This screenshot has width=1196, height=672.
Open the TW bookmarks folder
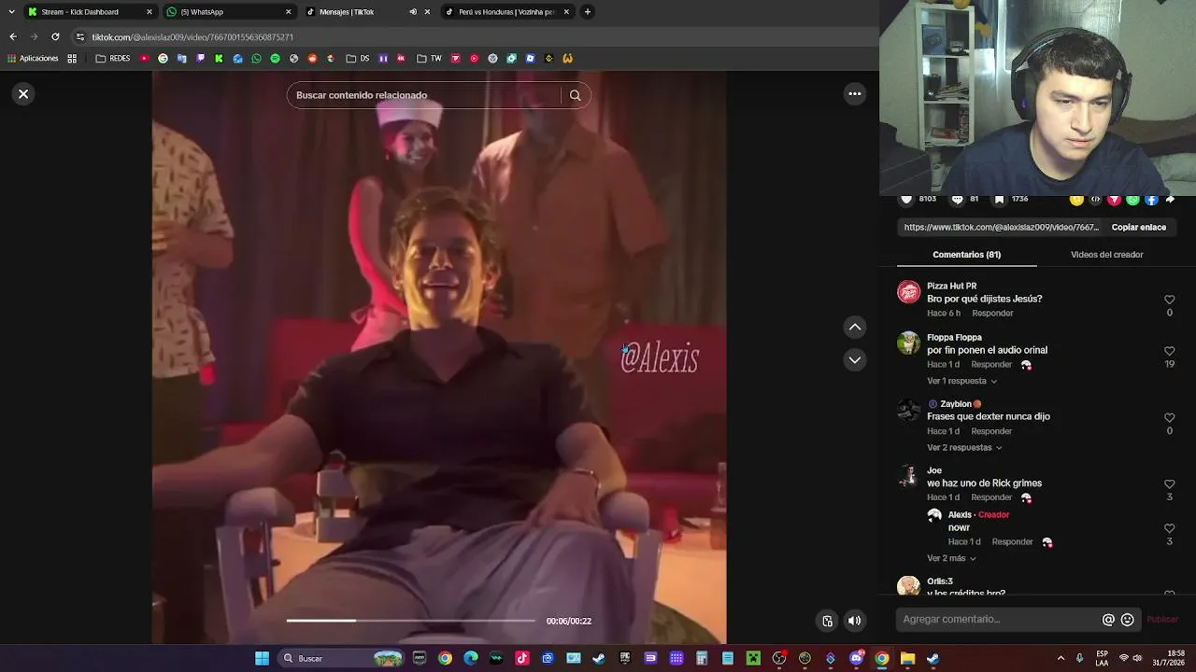tap(430, 59)
